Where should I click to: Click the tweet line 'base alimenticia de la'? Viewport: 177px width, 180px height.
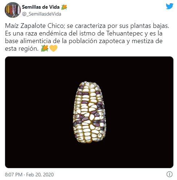(36, 41)
